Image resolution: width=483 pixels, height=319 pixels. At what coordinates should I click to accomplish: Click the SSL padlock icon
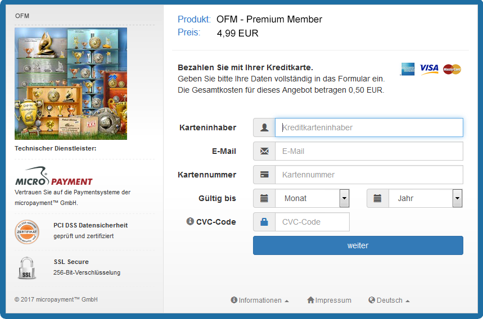(27, 268)
